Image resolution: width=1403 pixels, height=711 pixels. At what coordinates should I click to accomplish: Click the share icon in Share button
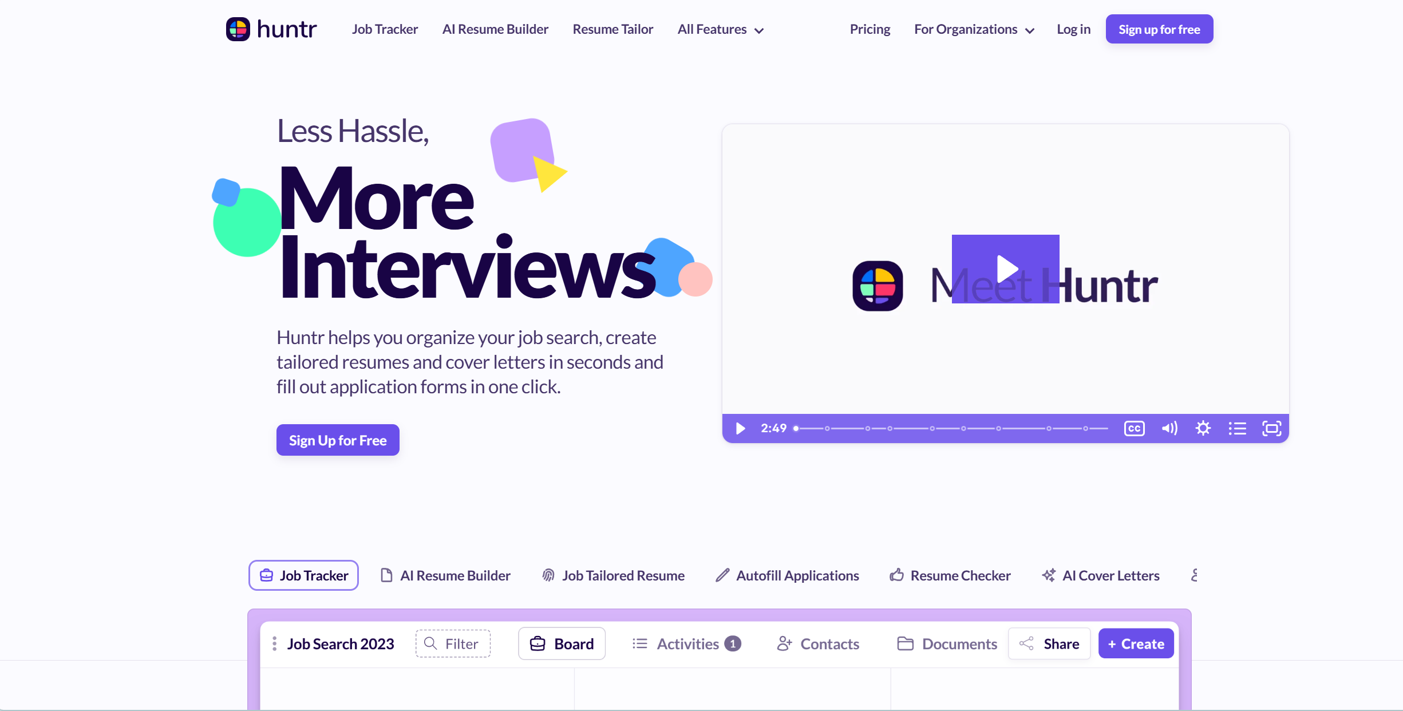(1026, 644)
